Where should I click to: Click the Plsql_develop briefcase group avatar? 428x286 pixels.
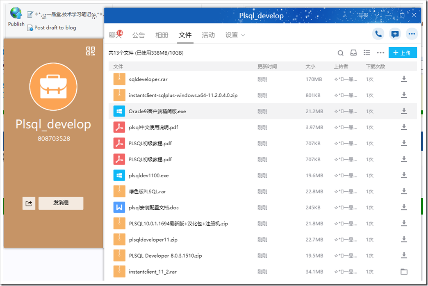click(53, 87)
